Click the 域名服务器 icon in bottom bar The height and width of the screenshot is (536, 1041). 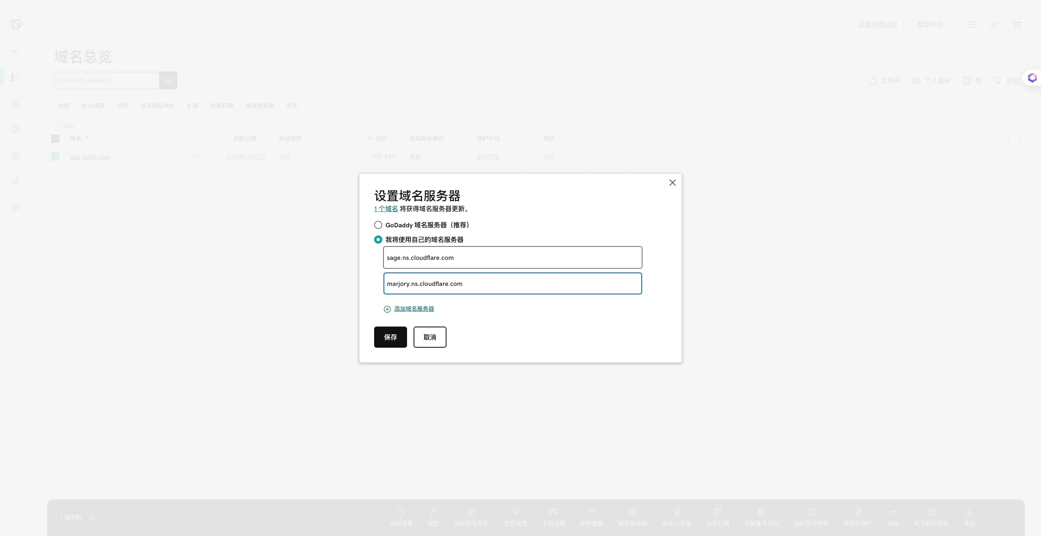tap(632, 512)
